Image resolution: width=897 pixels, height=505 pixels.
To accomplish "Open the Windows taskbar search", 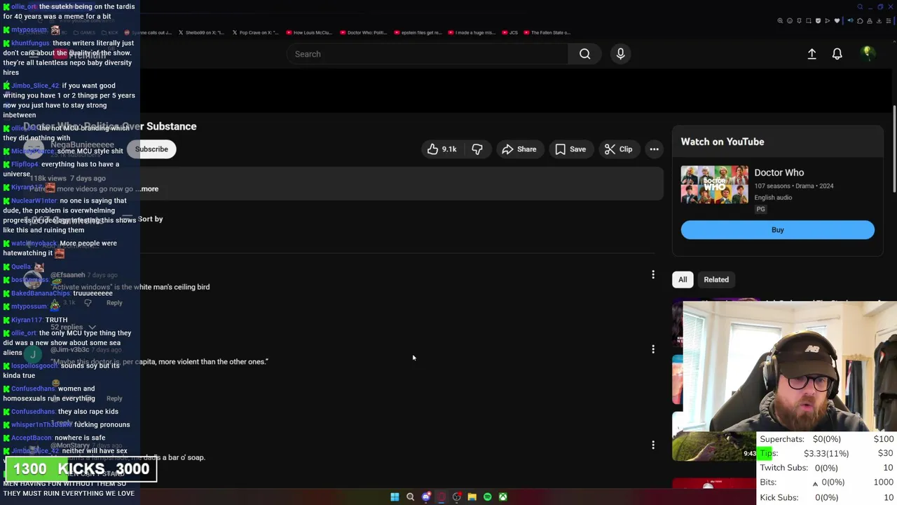I will 410,497.
